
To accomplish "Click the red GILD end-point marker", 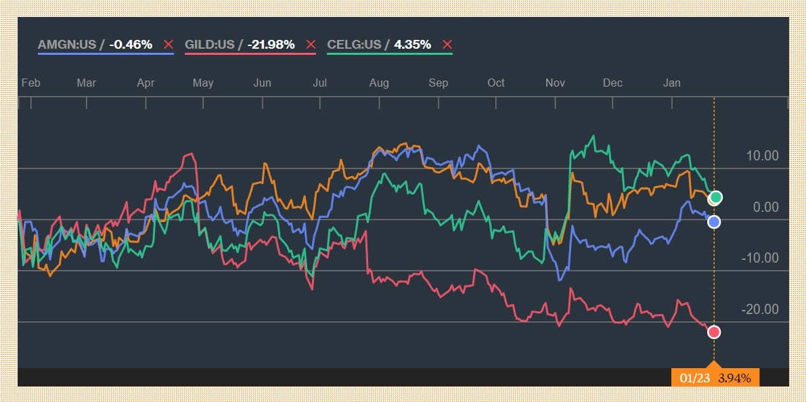I will pos(714,332).
